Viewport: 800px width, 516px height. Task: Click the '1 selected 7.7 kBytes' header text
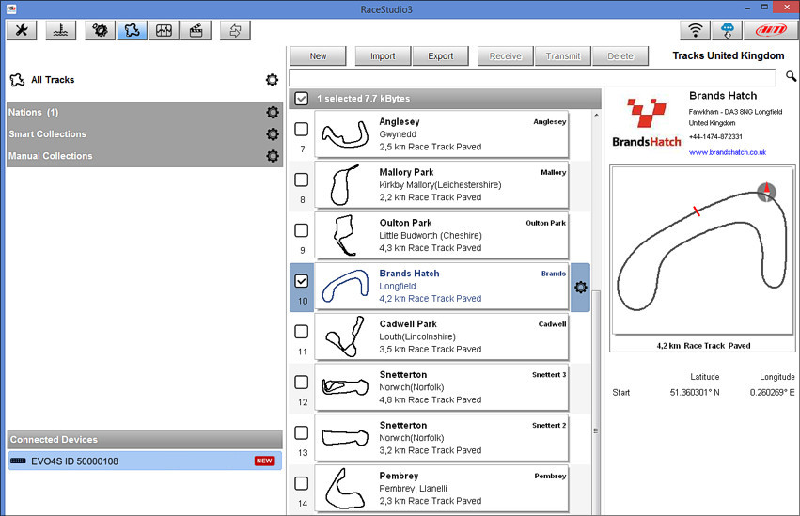[x=363, y=99]
